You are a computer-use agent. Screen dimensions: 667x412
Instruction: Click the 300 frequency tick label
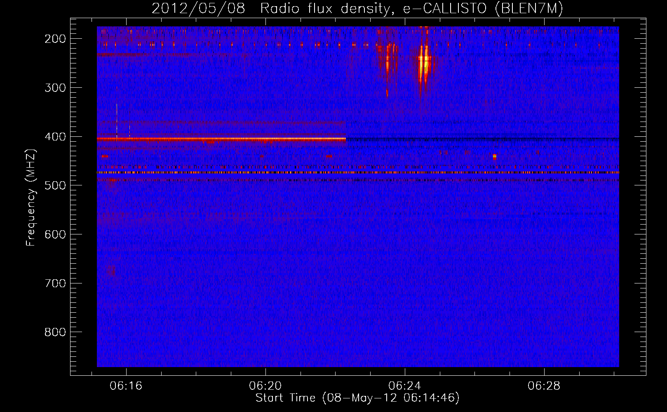55,88
